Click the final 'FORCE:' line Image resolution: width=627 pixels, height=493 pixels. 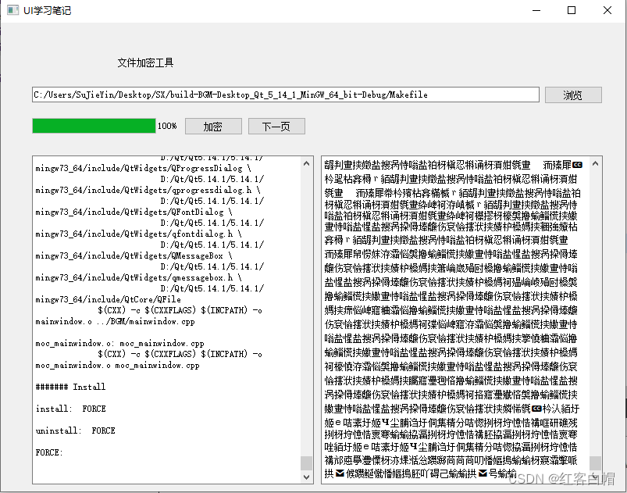tap(49, 452)
